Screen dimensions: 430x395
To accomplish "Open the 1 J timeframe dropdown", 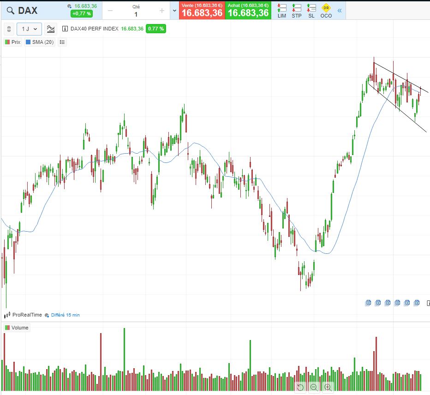I will point(30,29).
